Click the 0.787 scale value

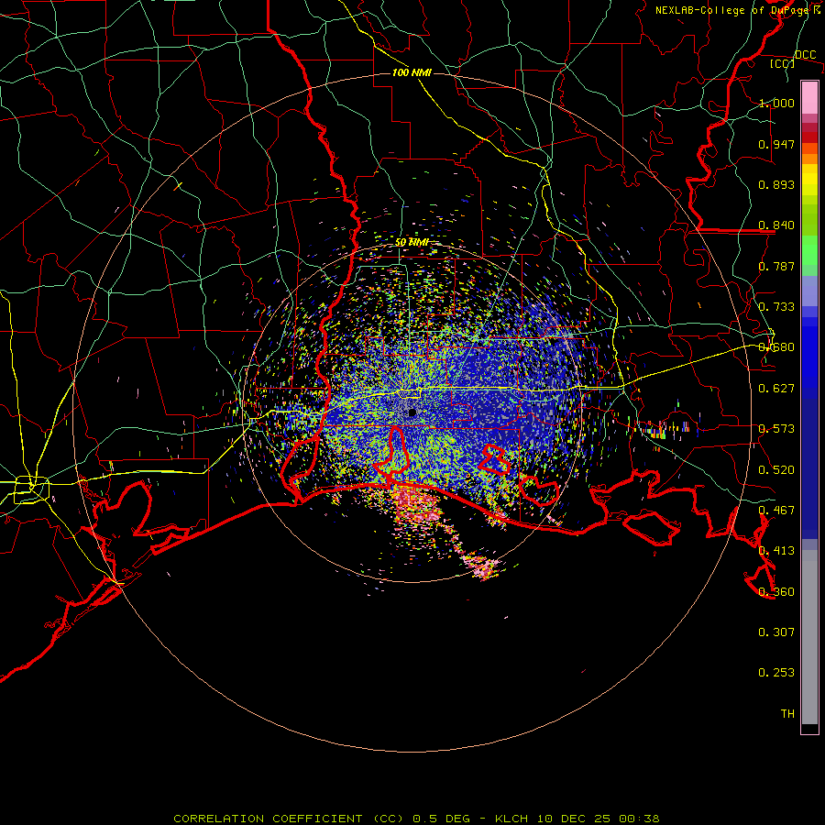[776, 266]
